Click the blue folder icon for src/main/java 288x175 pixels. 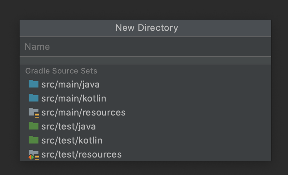click(33, 84)
